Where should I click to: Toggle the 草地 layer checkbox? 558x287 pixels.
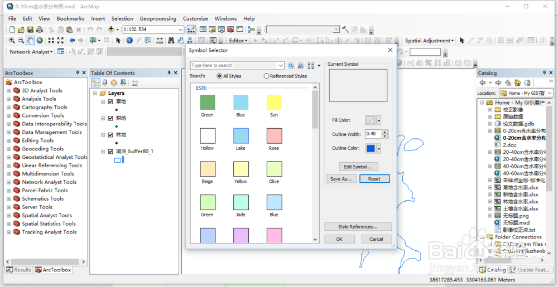click(x=110, y=101)
